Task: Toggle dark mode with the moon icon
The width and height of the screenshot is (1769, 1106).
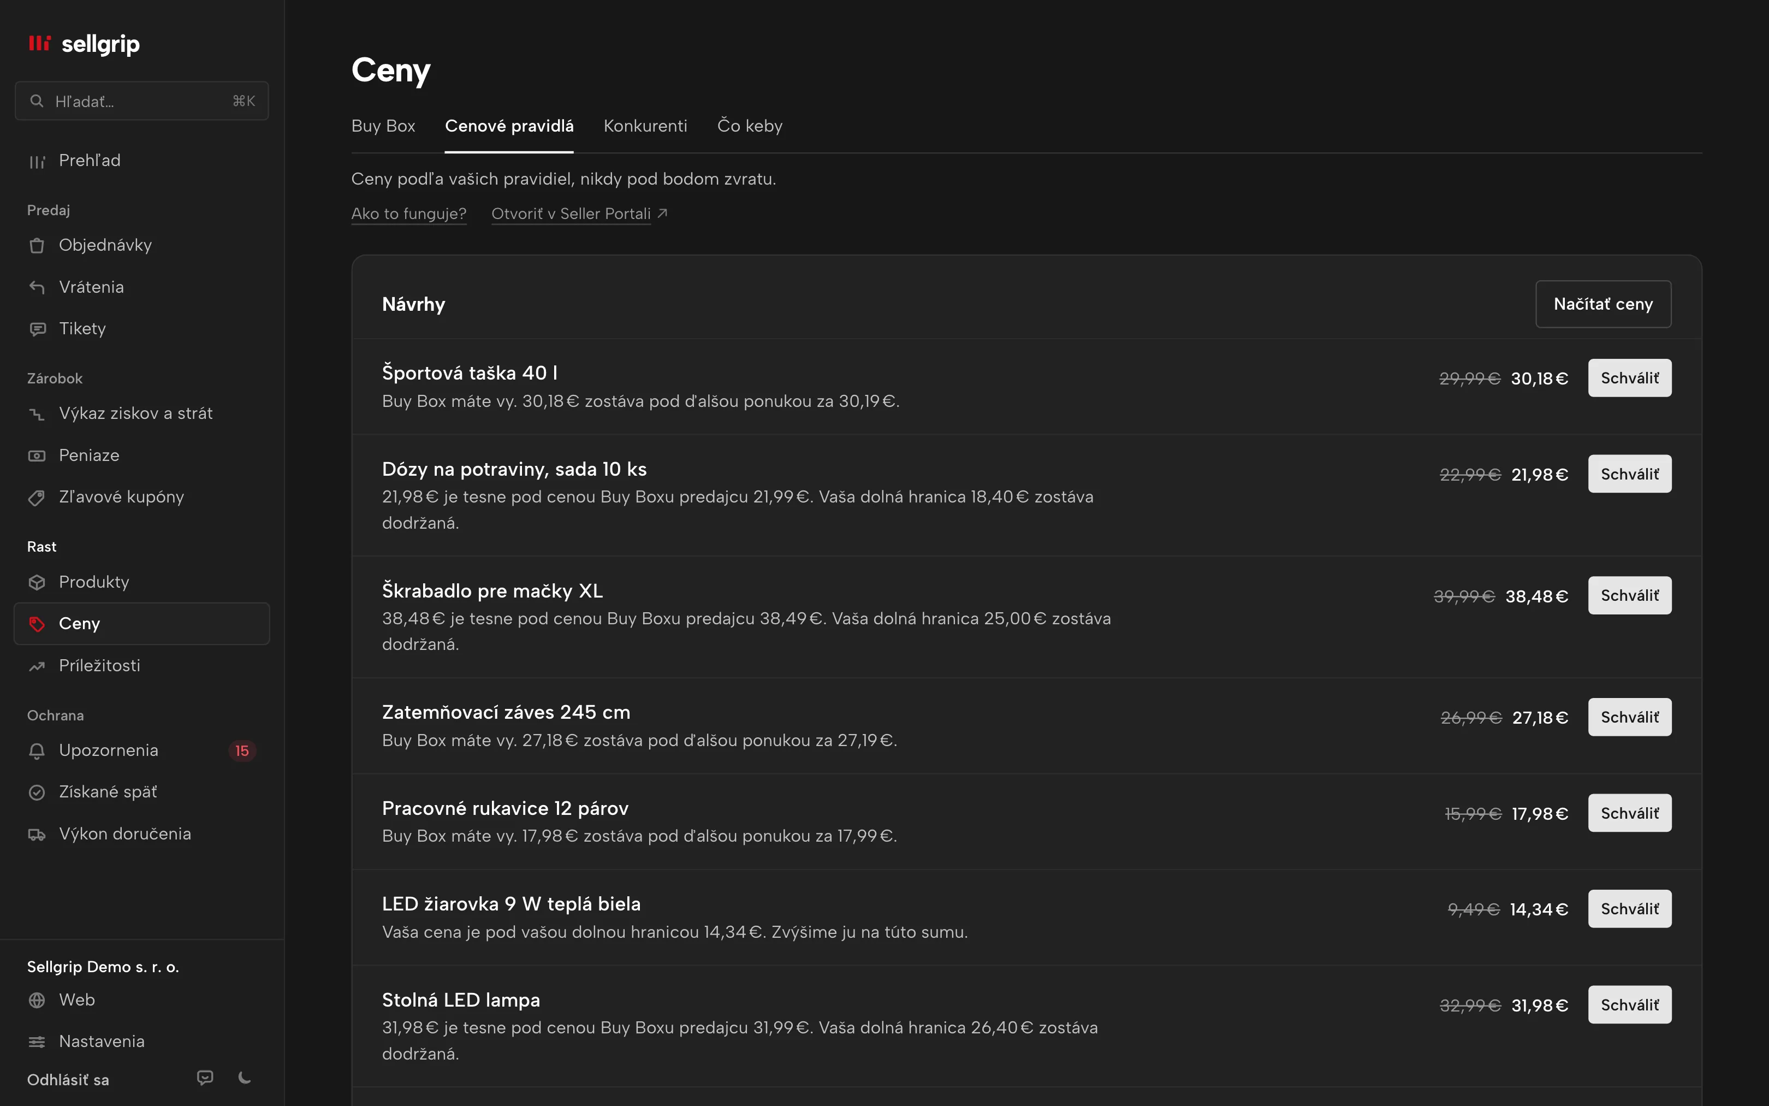Action: (245, 1078)
